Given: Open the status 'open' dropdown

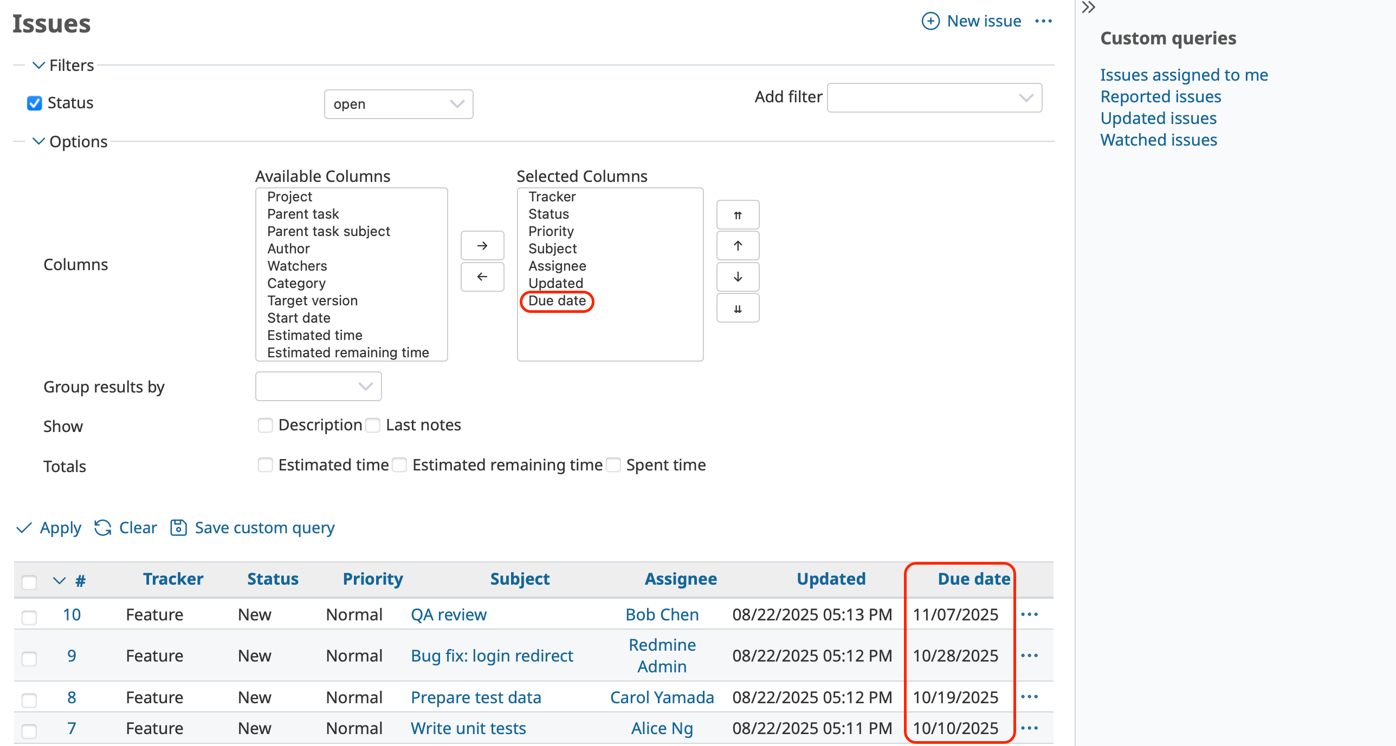Looking at the screenshot, I should point(398,104).
